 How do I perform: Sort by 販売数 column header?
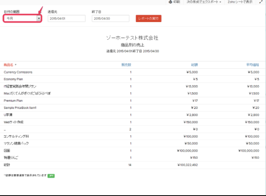[126, 65]
